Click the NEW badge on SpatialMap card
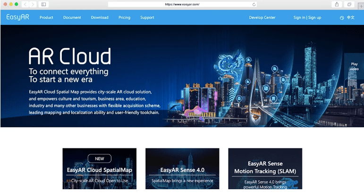Screen dimensions: 364x193 point(99,159)
